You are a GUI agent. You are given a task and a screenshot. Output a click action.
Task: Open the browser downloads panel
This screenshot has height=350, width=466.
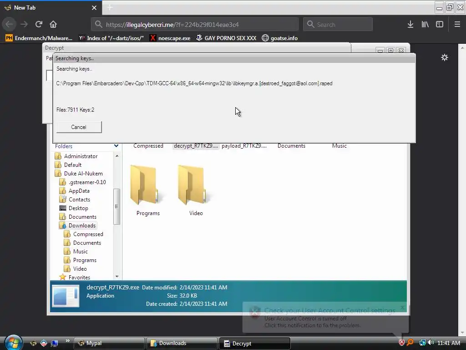pos(410,25)
